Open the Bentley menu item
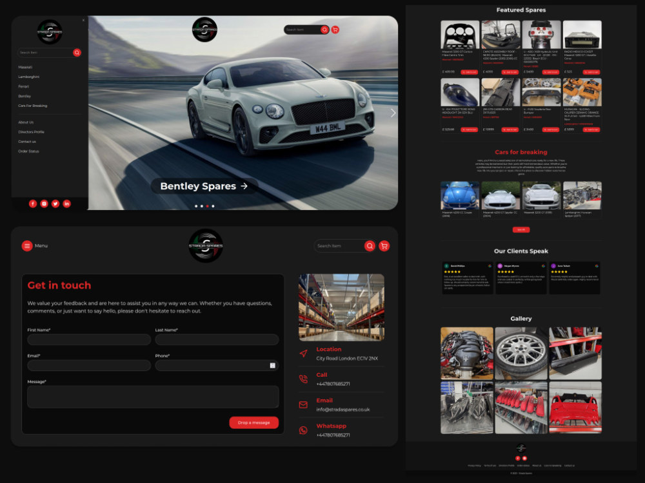This screenshot has height=483, width=645. click(x=25, y=96)
